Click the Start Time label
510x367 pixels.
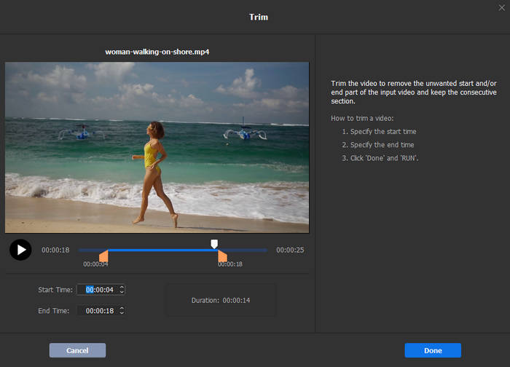(x=55, y=290)
